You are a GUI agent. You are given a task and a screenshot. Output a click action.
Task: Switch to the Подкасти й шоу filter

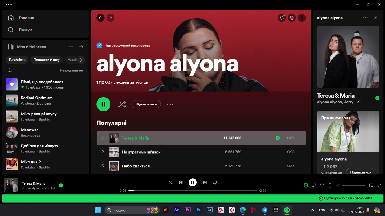[x=47, y=60]
